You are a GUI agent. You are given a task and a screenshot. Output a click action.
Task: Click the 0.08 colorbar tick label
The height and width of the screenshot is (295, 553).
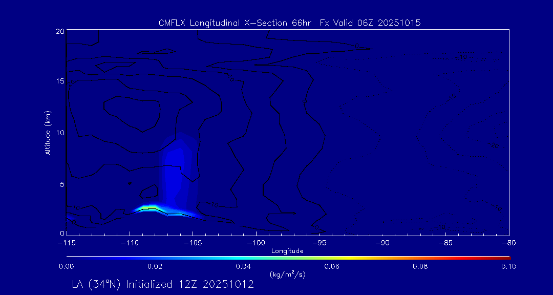click(x=420, y=266)
